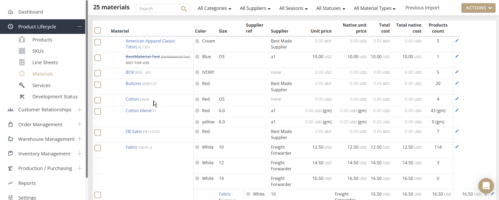Viewport: 499px width, 200px height.
Task: Open the Dashboard gauge icon
Action: (10, 12)
